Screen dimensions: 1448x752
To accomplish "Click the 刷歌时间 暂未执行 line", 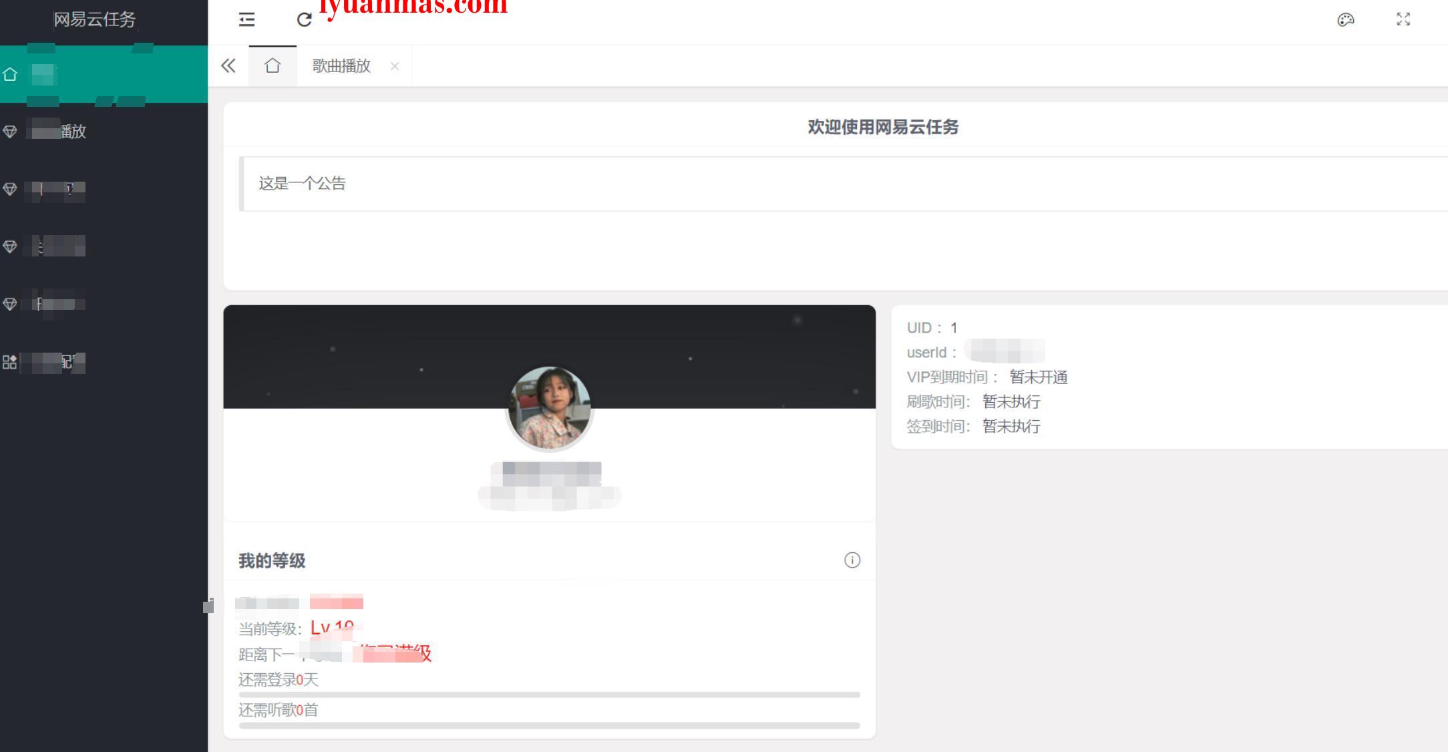I will click(974, 402).
